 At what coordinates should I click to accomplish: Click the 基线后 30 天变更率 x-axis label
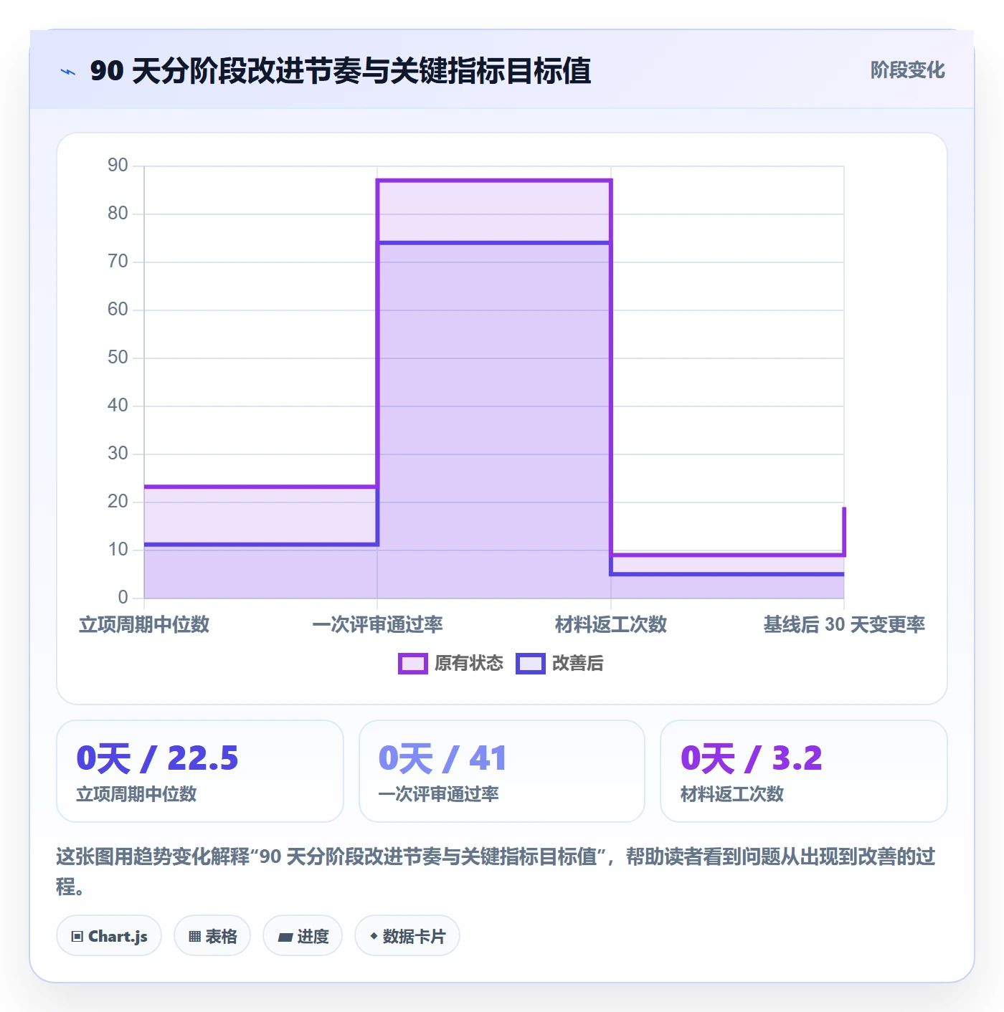click(844, 625)
